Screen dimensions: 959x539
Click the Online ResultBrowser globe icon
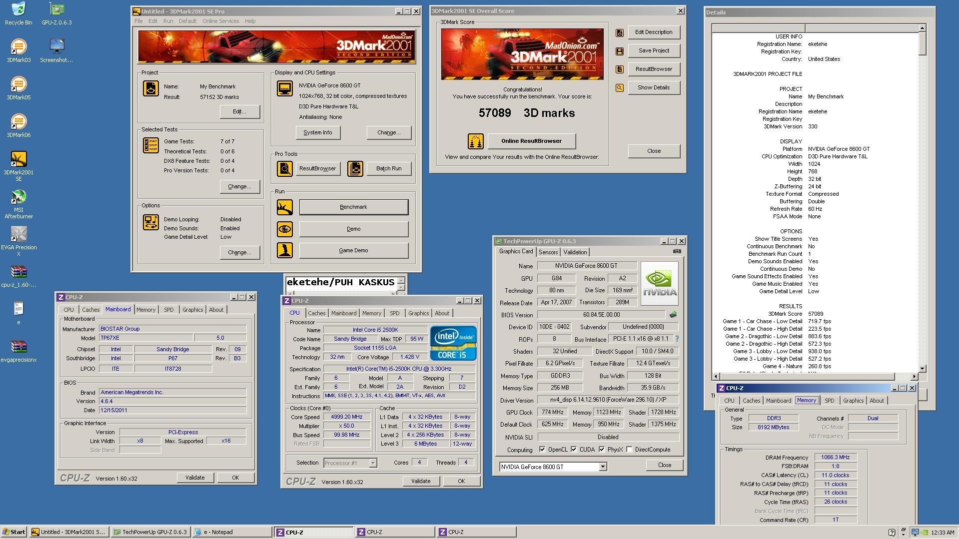(x=475, y=141)
